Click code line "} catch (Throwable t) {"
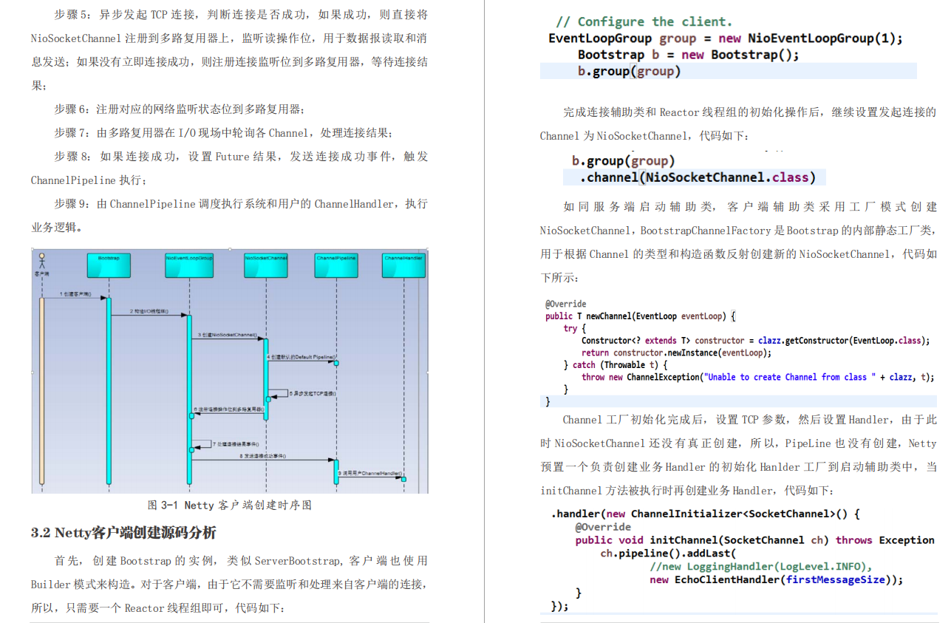Image resolution: width=951 pixels, height=623 pixels. coord(616,365)
